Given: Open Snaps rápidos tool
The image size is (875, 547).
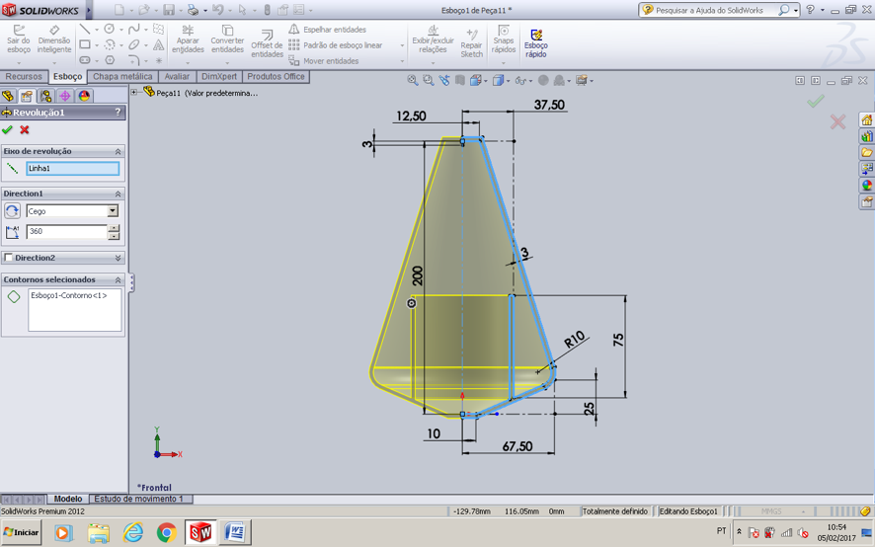Looking at the screenshot, I should [504, 39].
